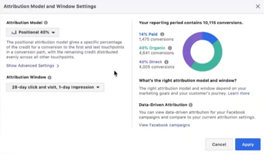Viewport: 264px width, 154px height.
Task: Click info icon beside 14% Paid
Action: point(162,34)
